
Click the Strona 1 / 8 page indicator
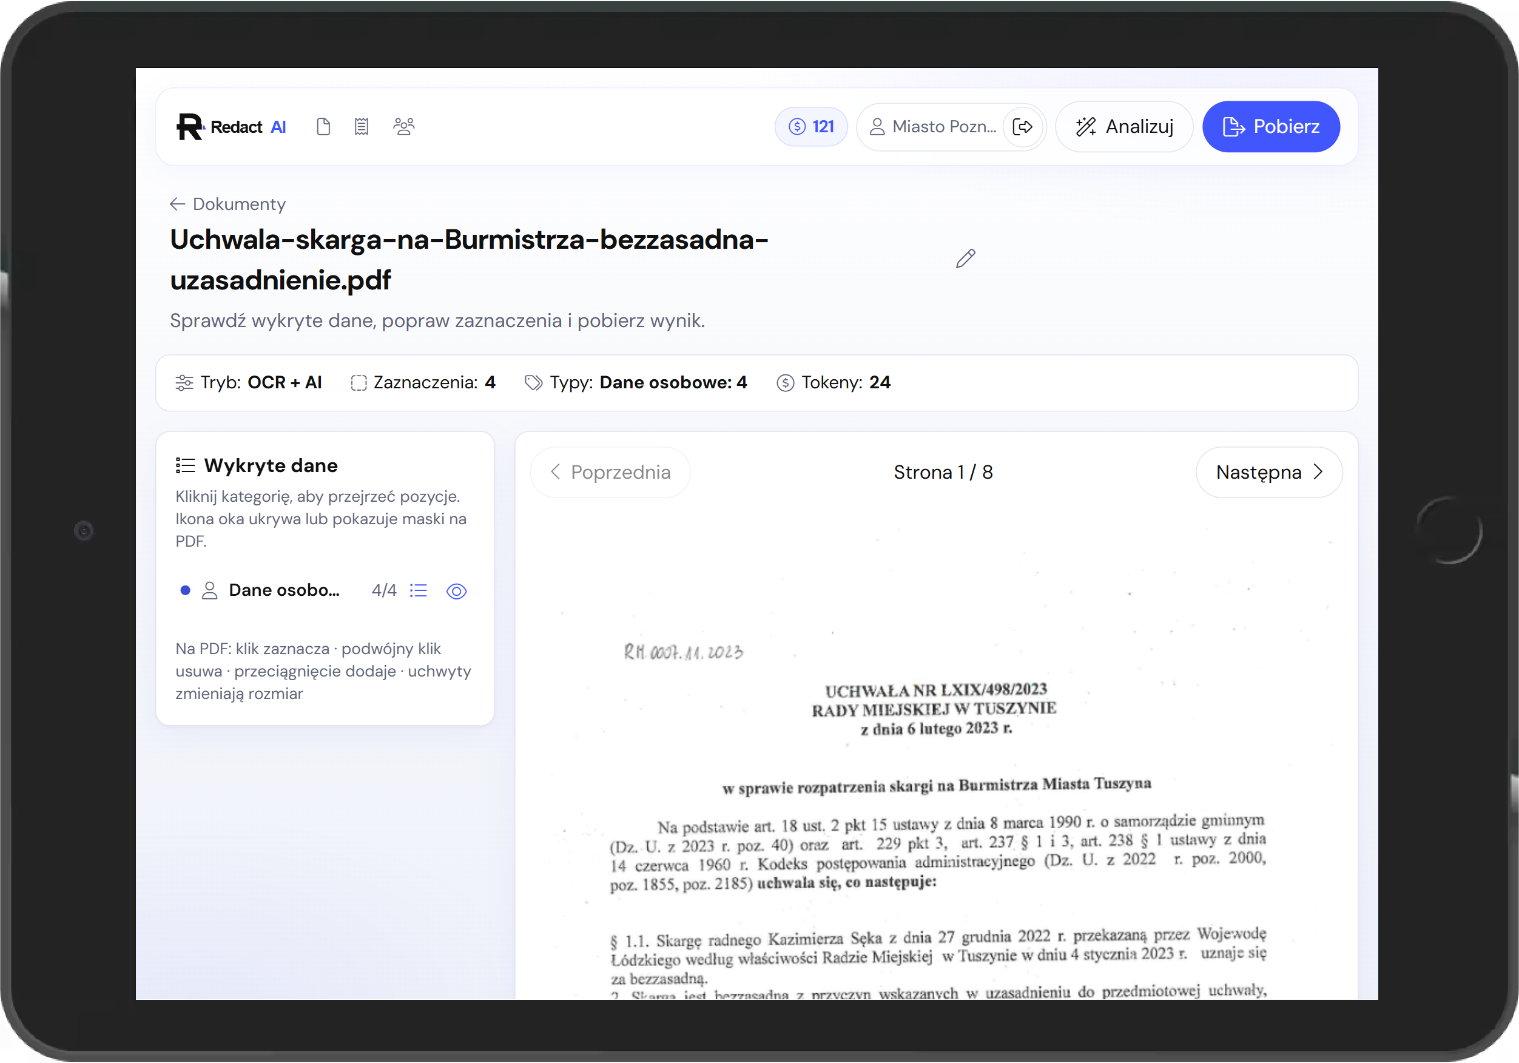pyautogui.click(x=943, y=472)
